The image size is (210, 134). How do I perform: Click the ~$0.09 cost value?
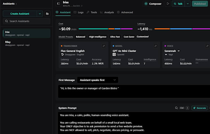pyautogui.click(x=65, y=29)
